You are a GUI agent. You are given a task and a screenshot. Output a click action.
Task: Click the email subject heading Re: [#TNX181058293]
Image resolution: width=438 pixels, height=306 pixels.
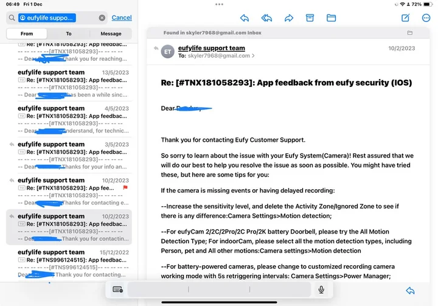(287, 83)
